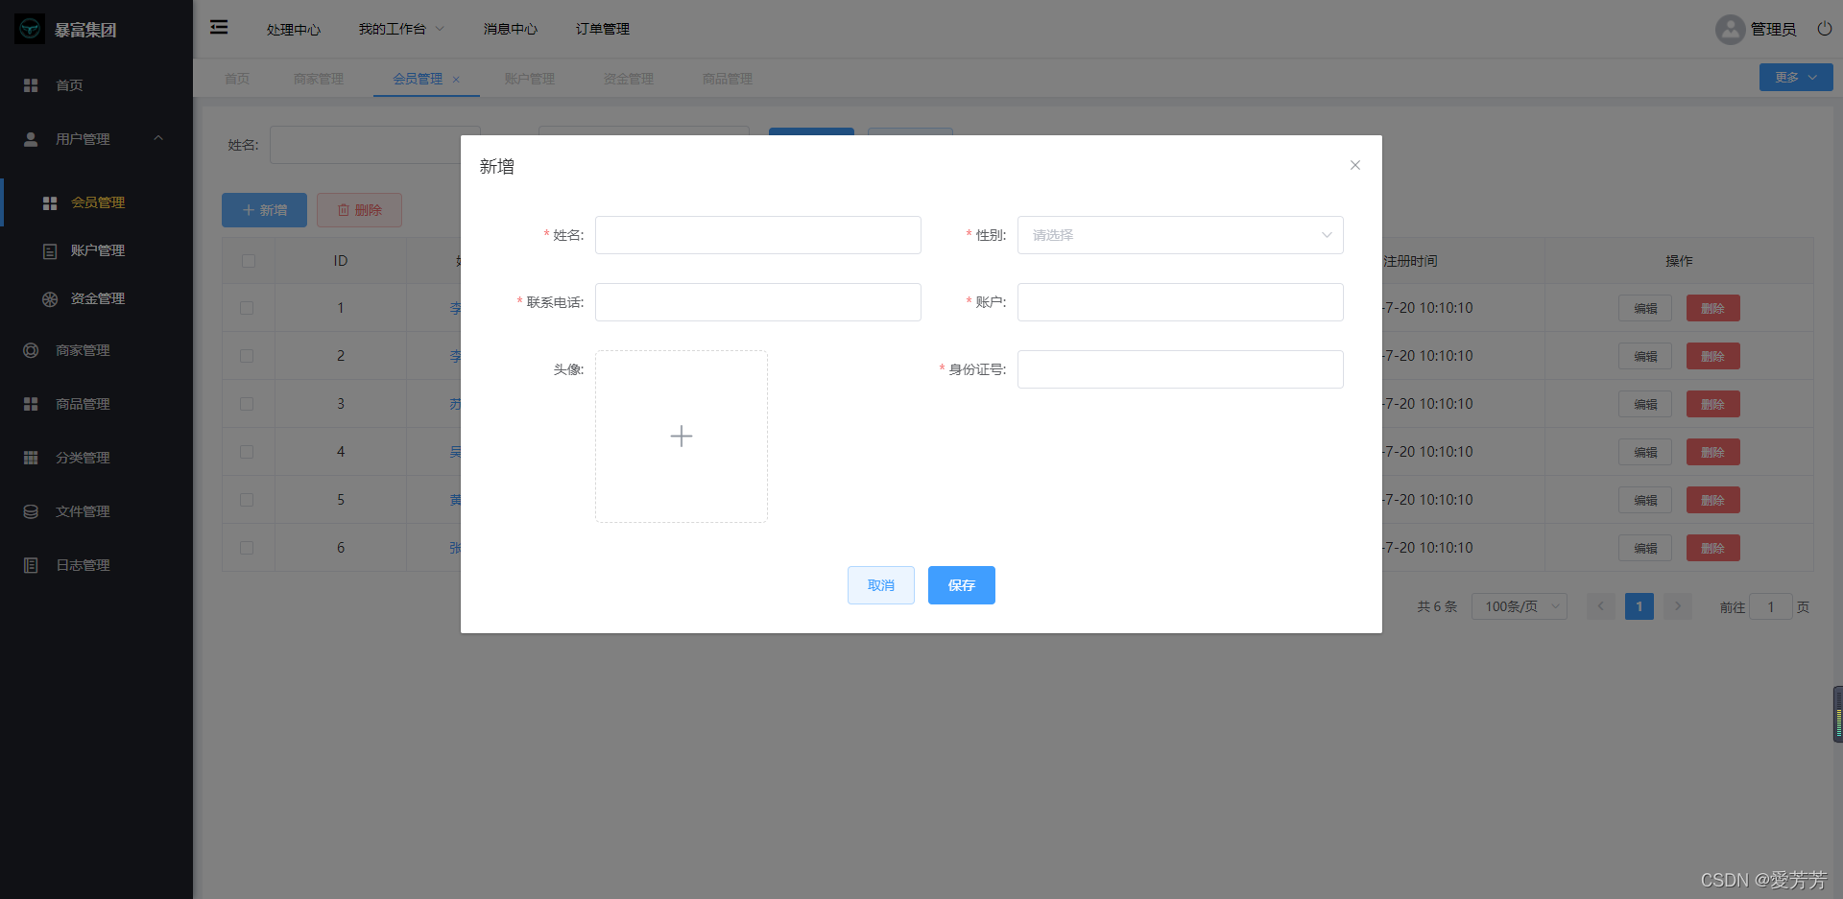The image size is (1843, 899).
Task: Toggle the select-all checkbox in table header
Action: pos(249,261)
